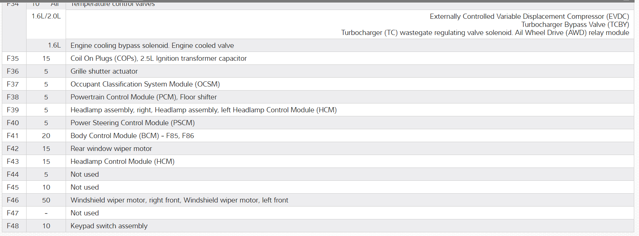
Task: Click the F39 headlamp assembly description
Action: pos(203,110)
